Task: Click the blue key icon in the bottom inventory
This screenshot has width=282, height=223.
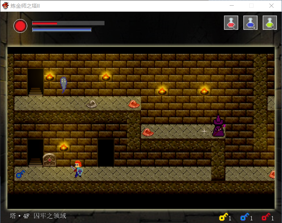Action: pos(245,217)
